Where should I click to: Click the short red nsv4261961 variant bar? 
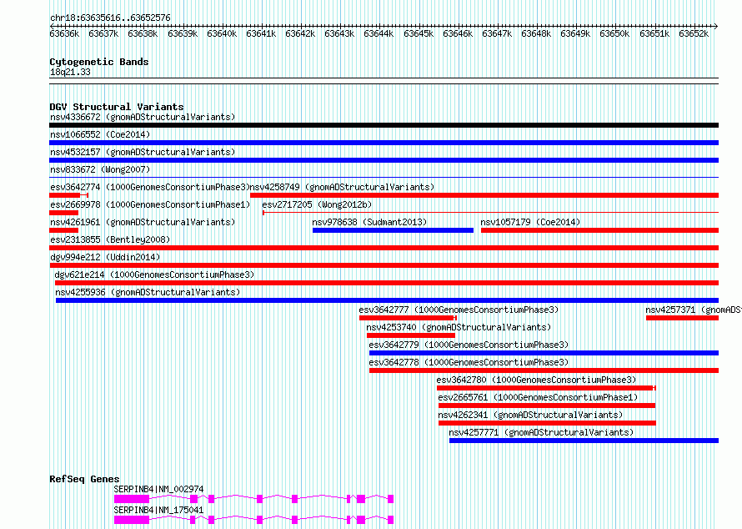tap(63, 230)
